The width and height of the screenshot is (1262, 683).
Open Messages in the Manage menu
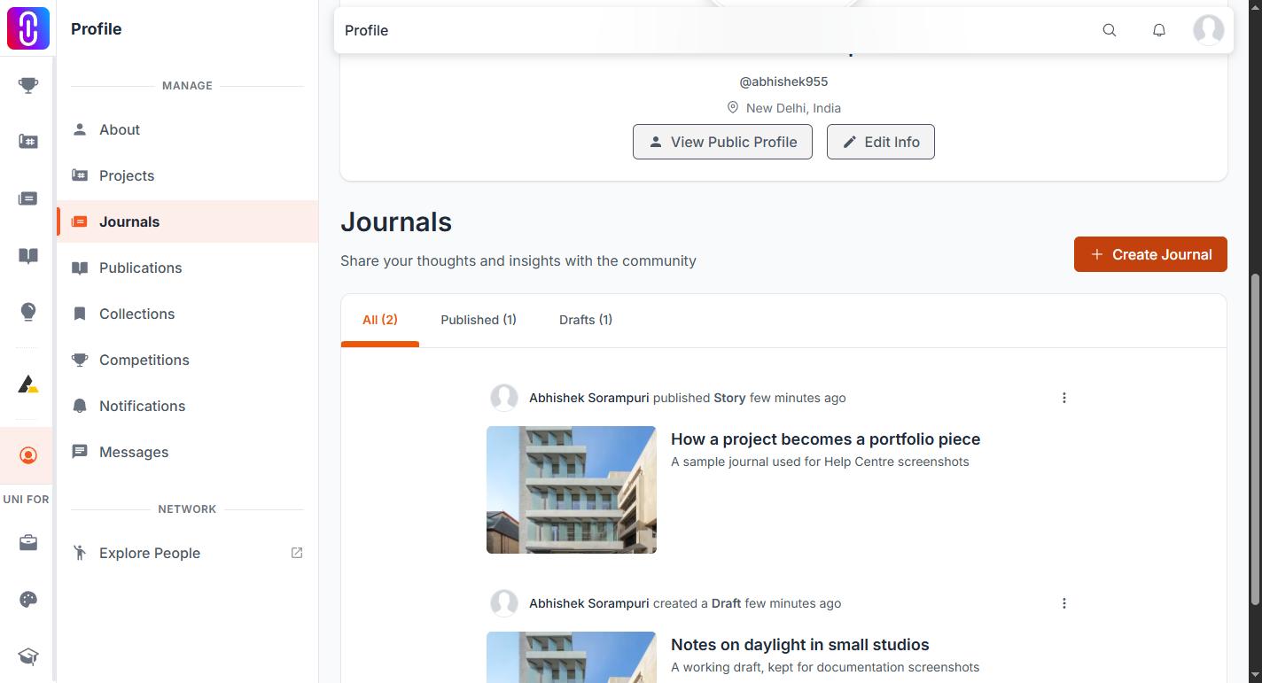click(187, 452)
